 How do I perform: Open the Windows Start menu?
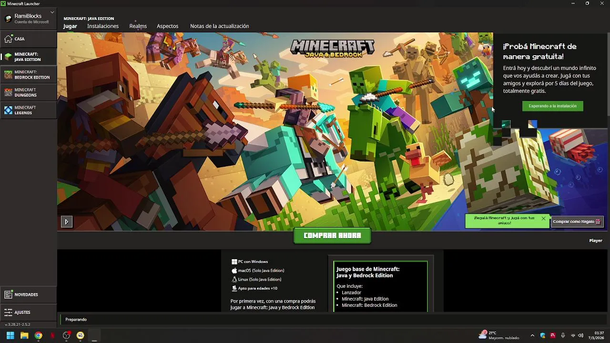click(10, 335)
